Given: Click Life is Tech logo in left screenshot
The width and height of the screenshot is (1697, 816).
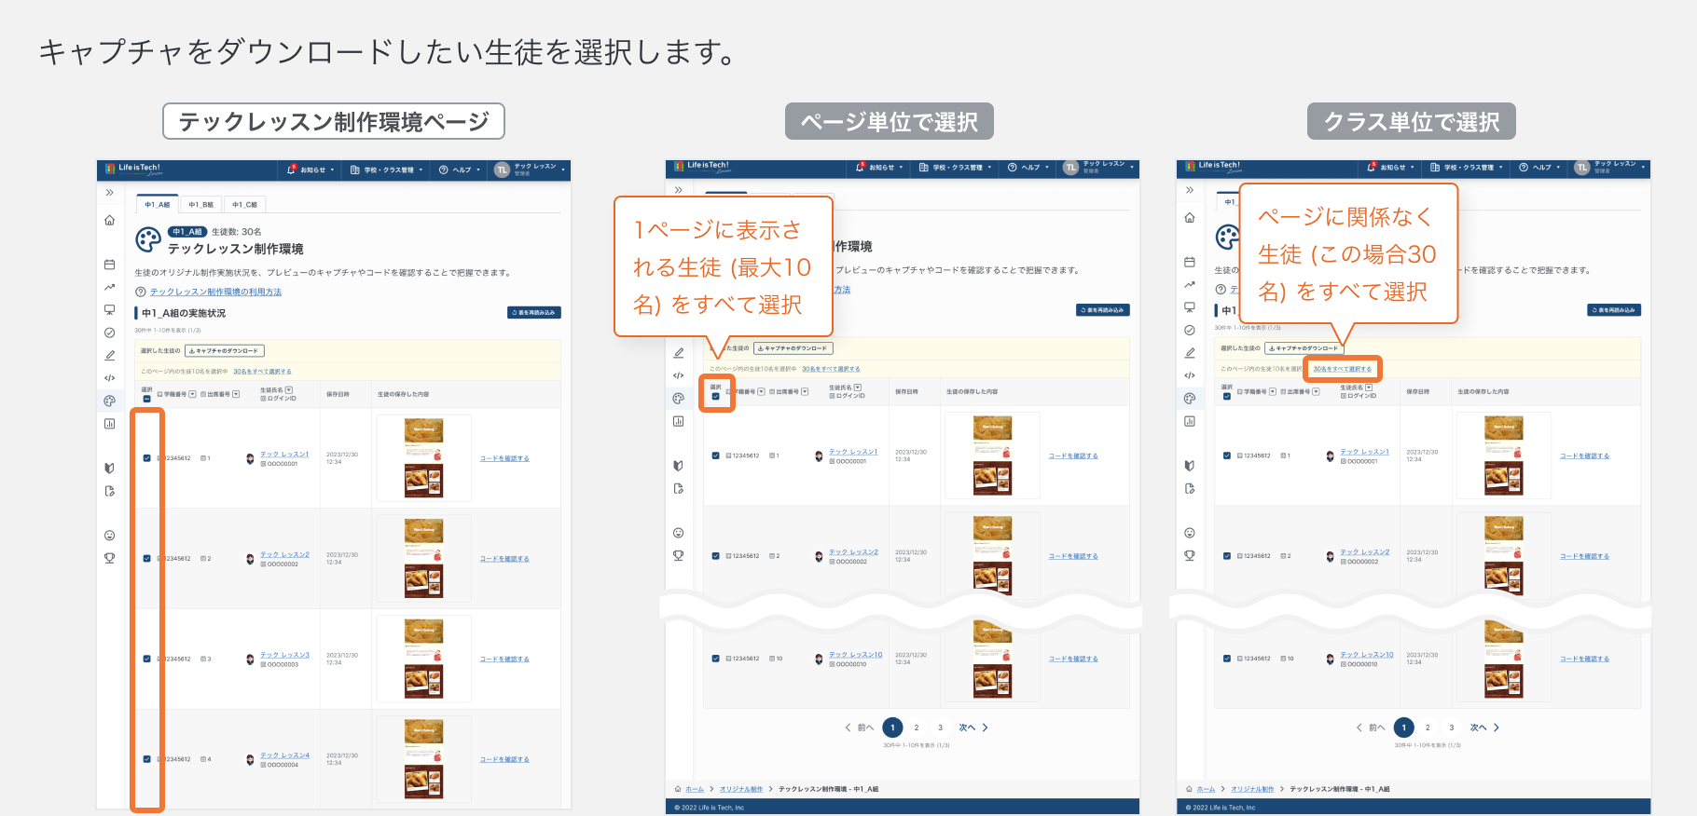Looking at the screenshot, I should [134, 170].
